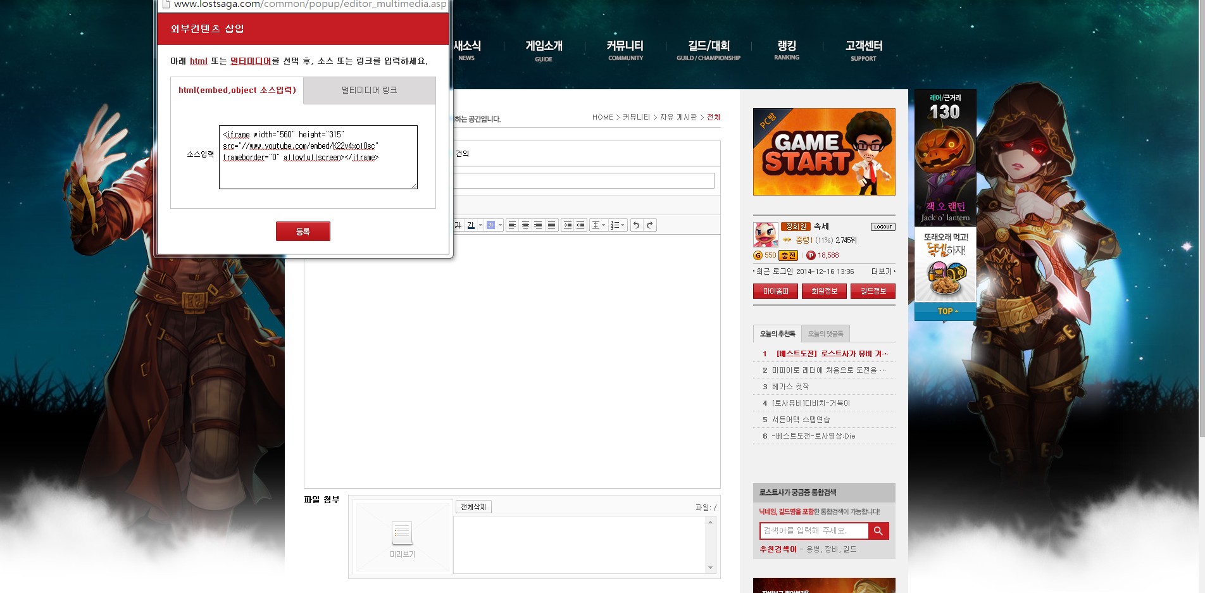Viewport: 1205px width, 593px height.
Task: Click the 등록 register button in popup
Action: pos(303,232)
